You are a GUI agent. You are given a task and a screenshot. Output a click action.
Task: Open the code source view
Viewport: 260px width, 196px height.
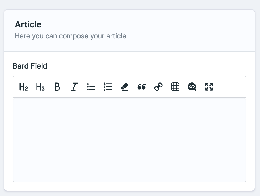tap(192, 87)
